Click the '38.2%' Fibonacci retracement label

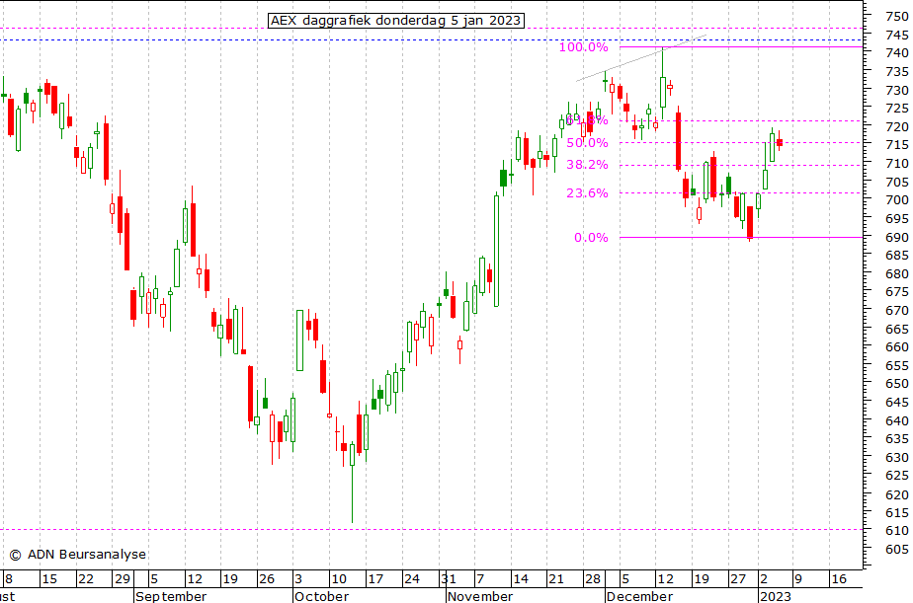pos(587,165)
